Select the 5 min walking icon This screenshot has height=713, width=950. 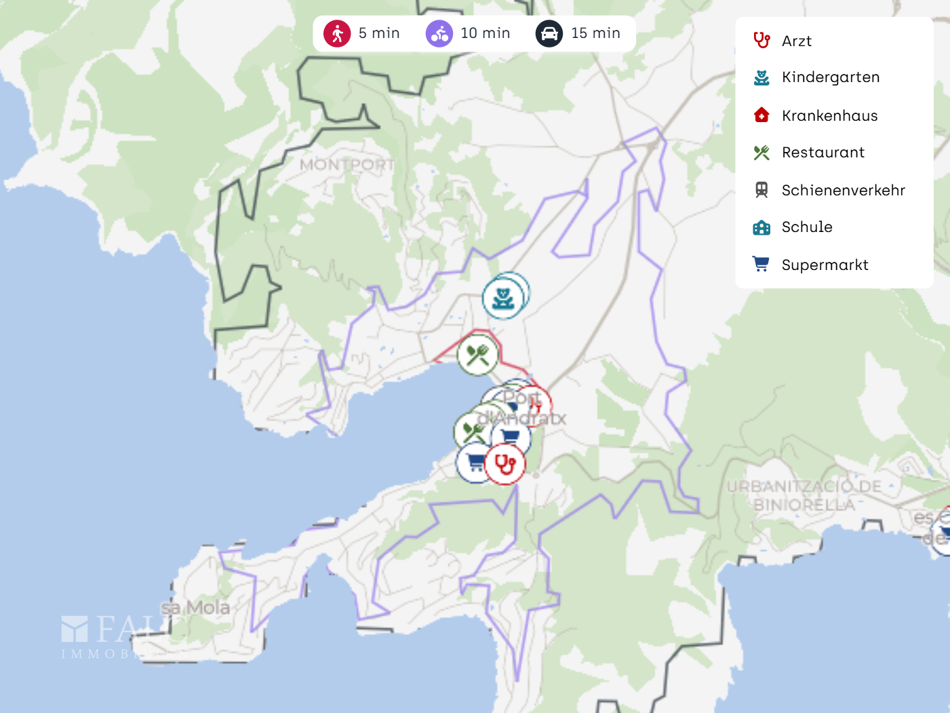pos(337,33)
